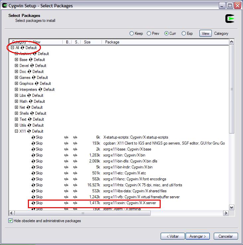Click the cycle icon for Libs category
The image size is (243, 245).
pyautogui.click(x=29, y=95)
